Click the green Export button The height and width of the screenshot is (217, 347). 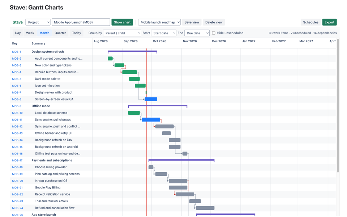click(330, 22)
